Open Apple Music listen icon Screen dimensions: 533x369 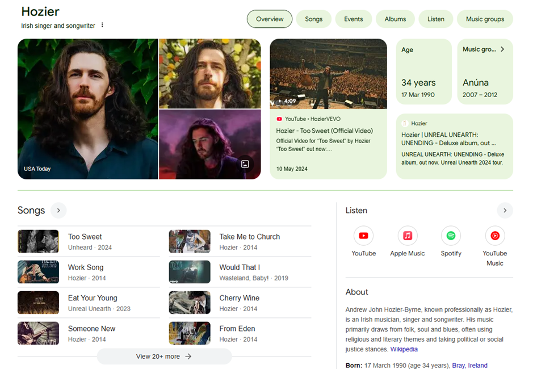[407, 236]
